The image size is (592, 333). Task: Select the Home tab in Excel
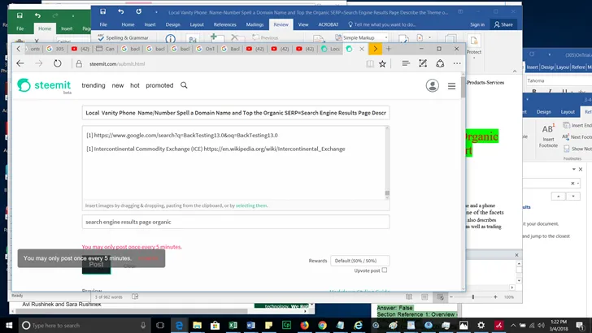pyautogui.click(x=45, y=28)
